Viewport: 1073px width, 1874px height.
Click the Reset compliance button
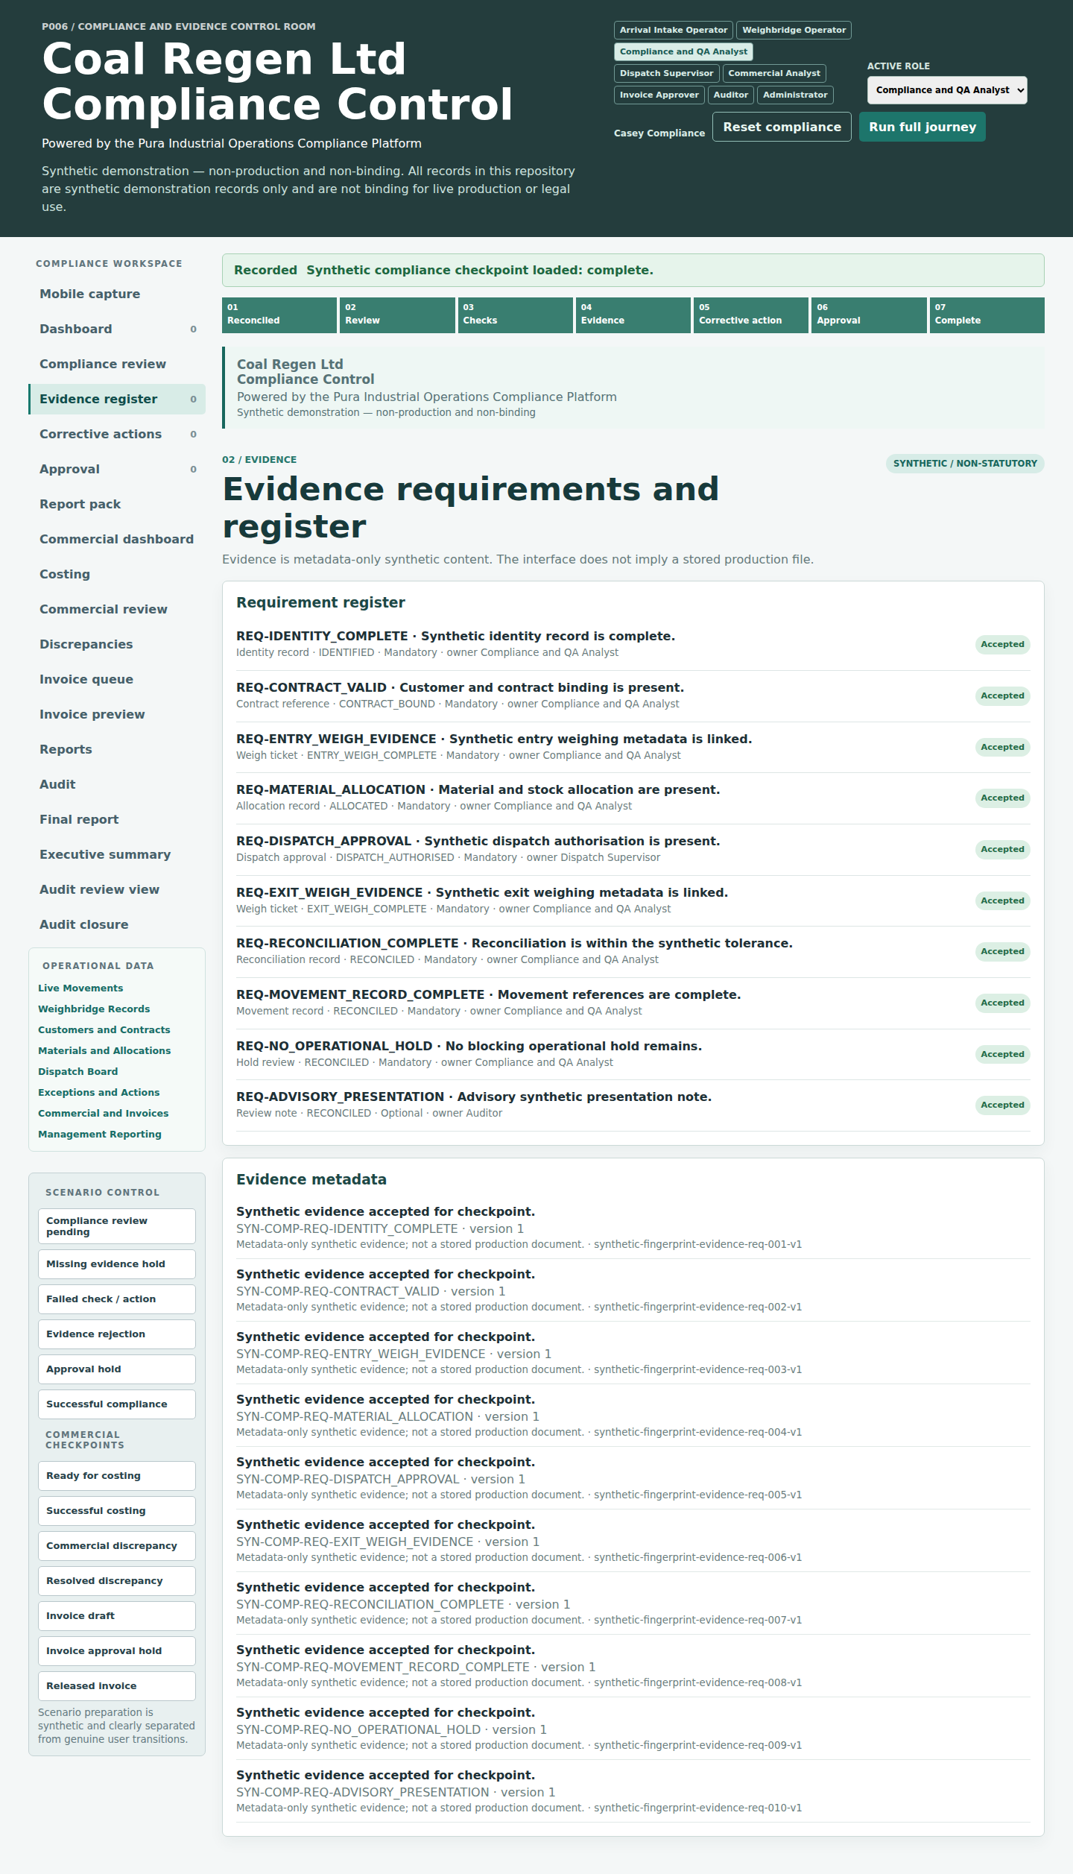782,127
